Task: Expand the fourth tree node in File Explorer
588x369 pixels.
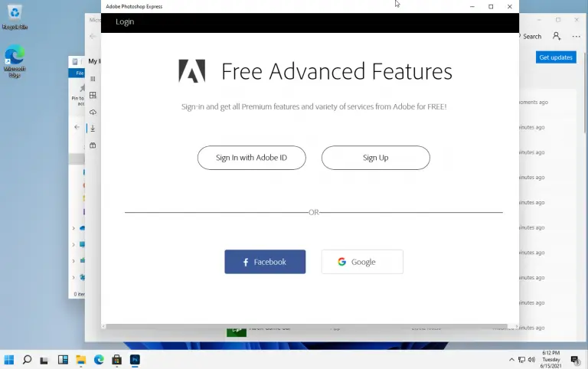Action: pos(73,277)
